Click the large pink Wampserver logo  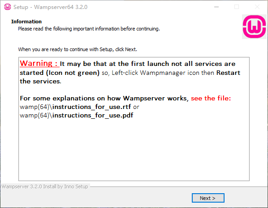point(254,26)
